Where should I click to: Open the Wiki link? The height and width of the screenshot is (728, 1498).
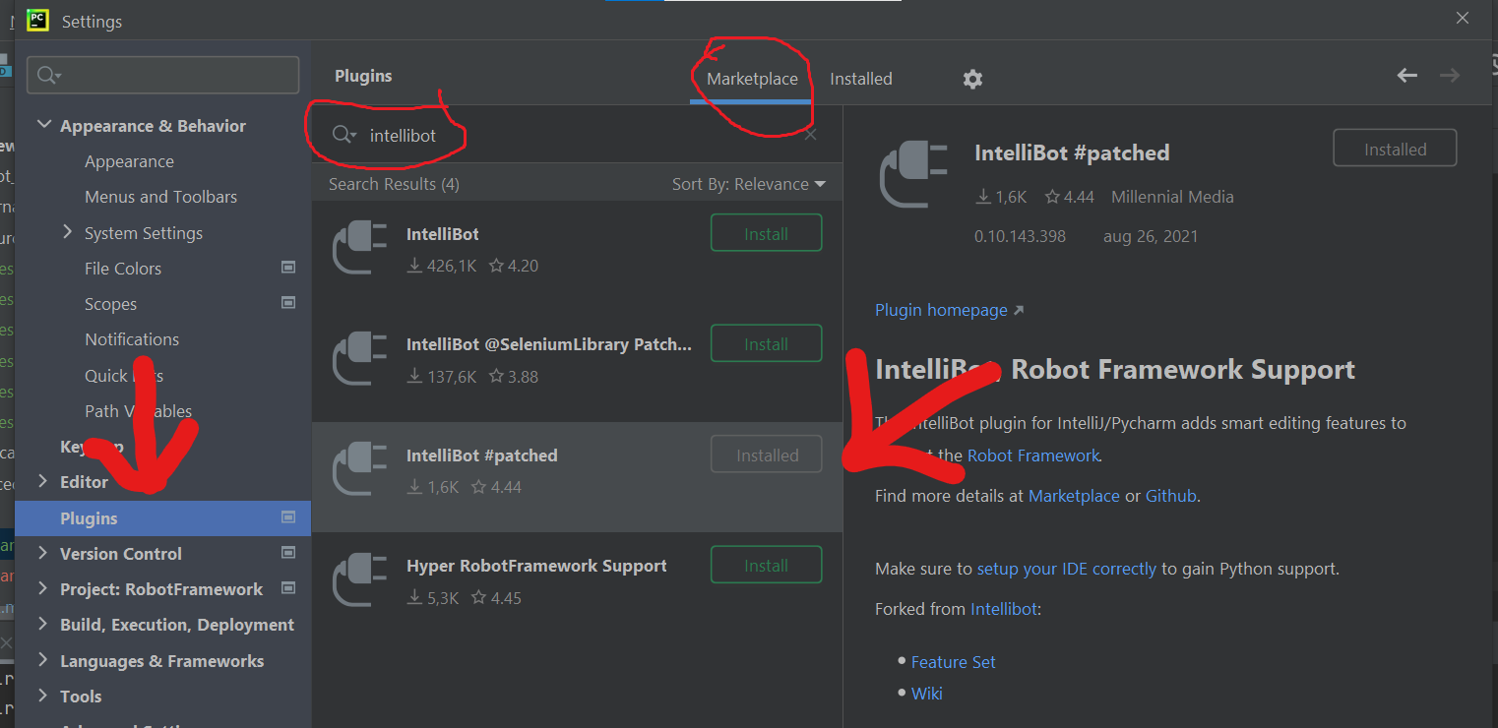click(x=926, y=694)
